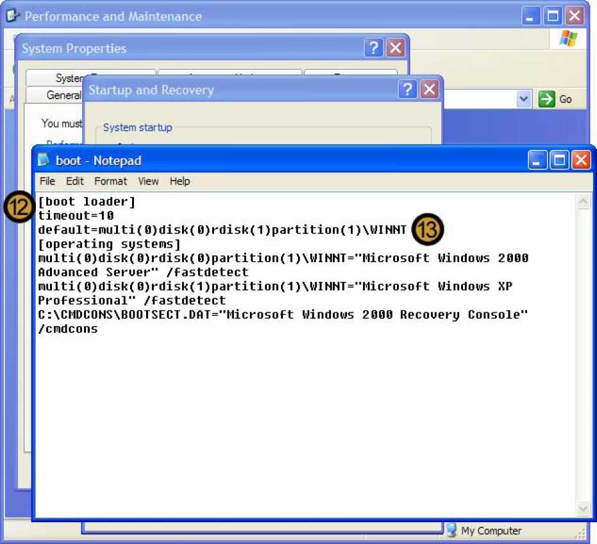Open the address bar dropdown arrow
Image resolution: width=597 pixels, height=544 pixels.
524,99
